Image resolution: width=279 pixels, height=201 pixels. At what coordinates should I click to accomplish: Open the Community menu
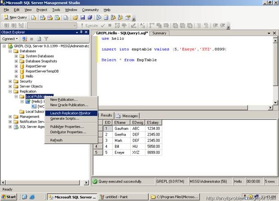coord(90,10)
